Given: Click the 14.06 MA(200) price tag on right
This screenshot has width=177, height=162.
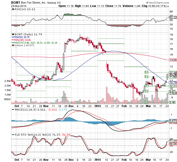Looking at the screenshot, I should point(173,60).
